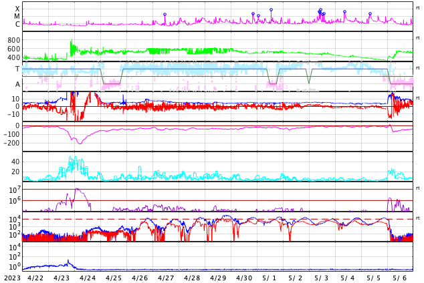Click the 'X' flare class axis label
The width and height of the screenshot is (424, 283).
click(x=17, y=9)
